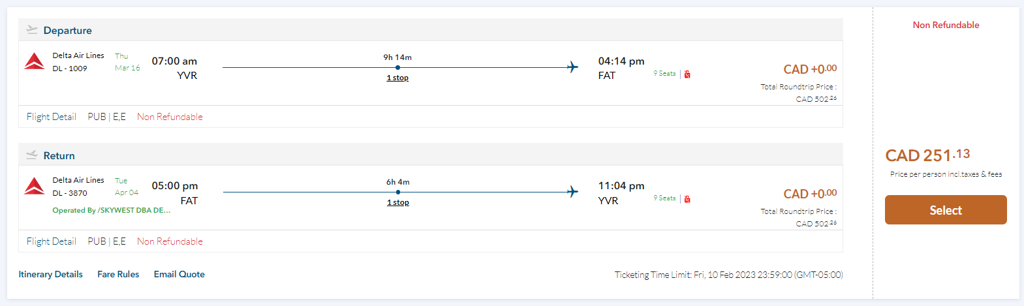This screenshot has width=1024, height=306.
Task: Click the 9 Seats label on return flight
Action: (x=664, y=198)
